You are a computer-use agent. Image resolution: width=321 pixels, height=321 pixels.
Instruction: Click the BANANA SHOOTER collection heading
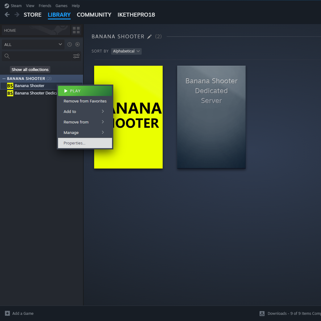coord(118,37)
